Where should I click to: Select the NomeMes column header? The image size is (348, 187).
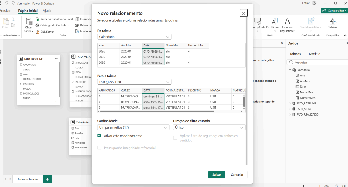point(175,46)
